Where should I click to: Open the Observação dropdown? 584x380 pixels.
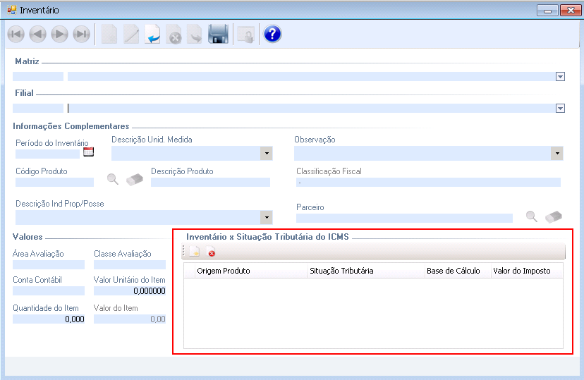click(556, 154)
